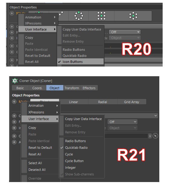Select checked Quicktab Radio in R21 submenu

[82, 148]
